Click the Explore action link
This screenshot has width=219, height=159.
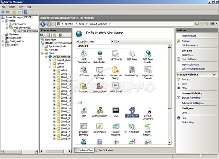pos(186,41)
